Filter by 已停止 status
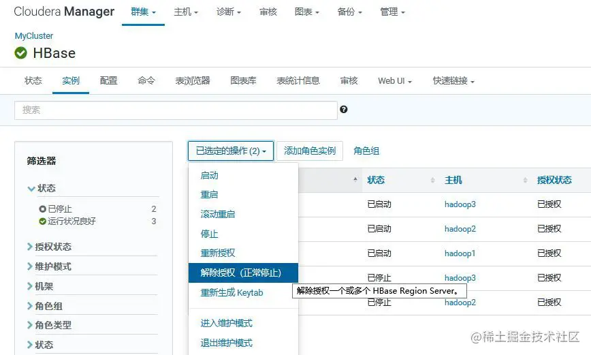The image size is (591, 355). tap(59, 209)
